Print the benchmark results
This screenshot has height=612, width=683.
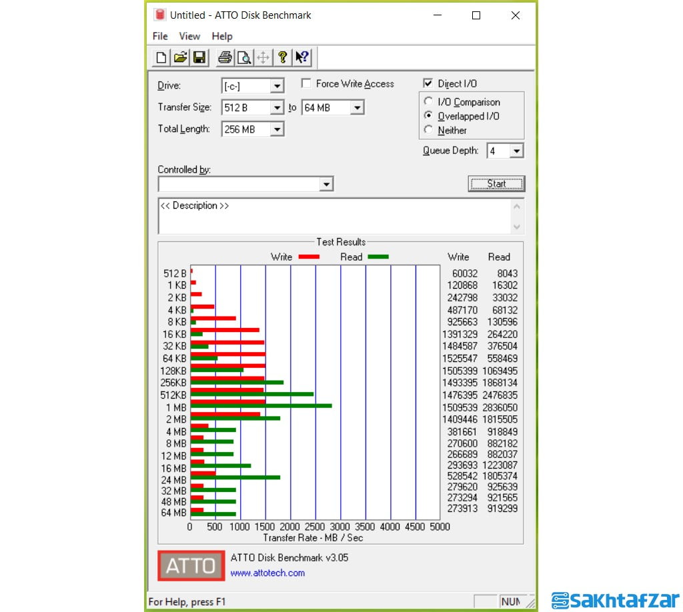(225, 57)
